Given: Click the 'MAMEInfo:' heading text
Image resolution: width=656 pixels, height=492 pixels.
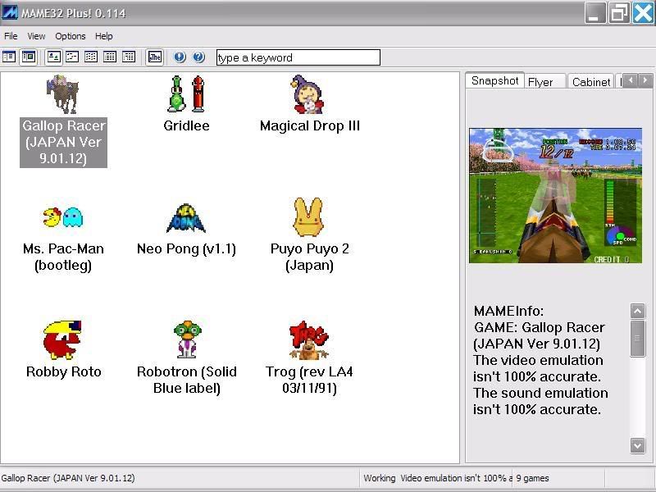Looking at the screenshot, I should click(x=508, y=311).
